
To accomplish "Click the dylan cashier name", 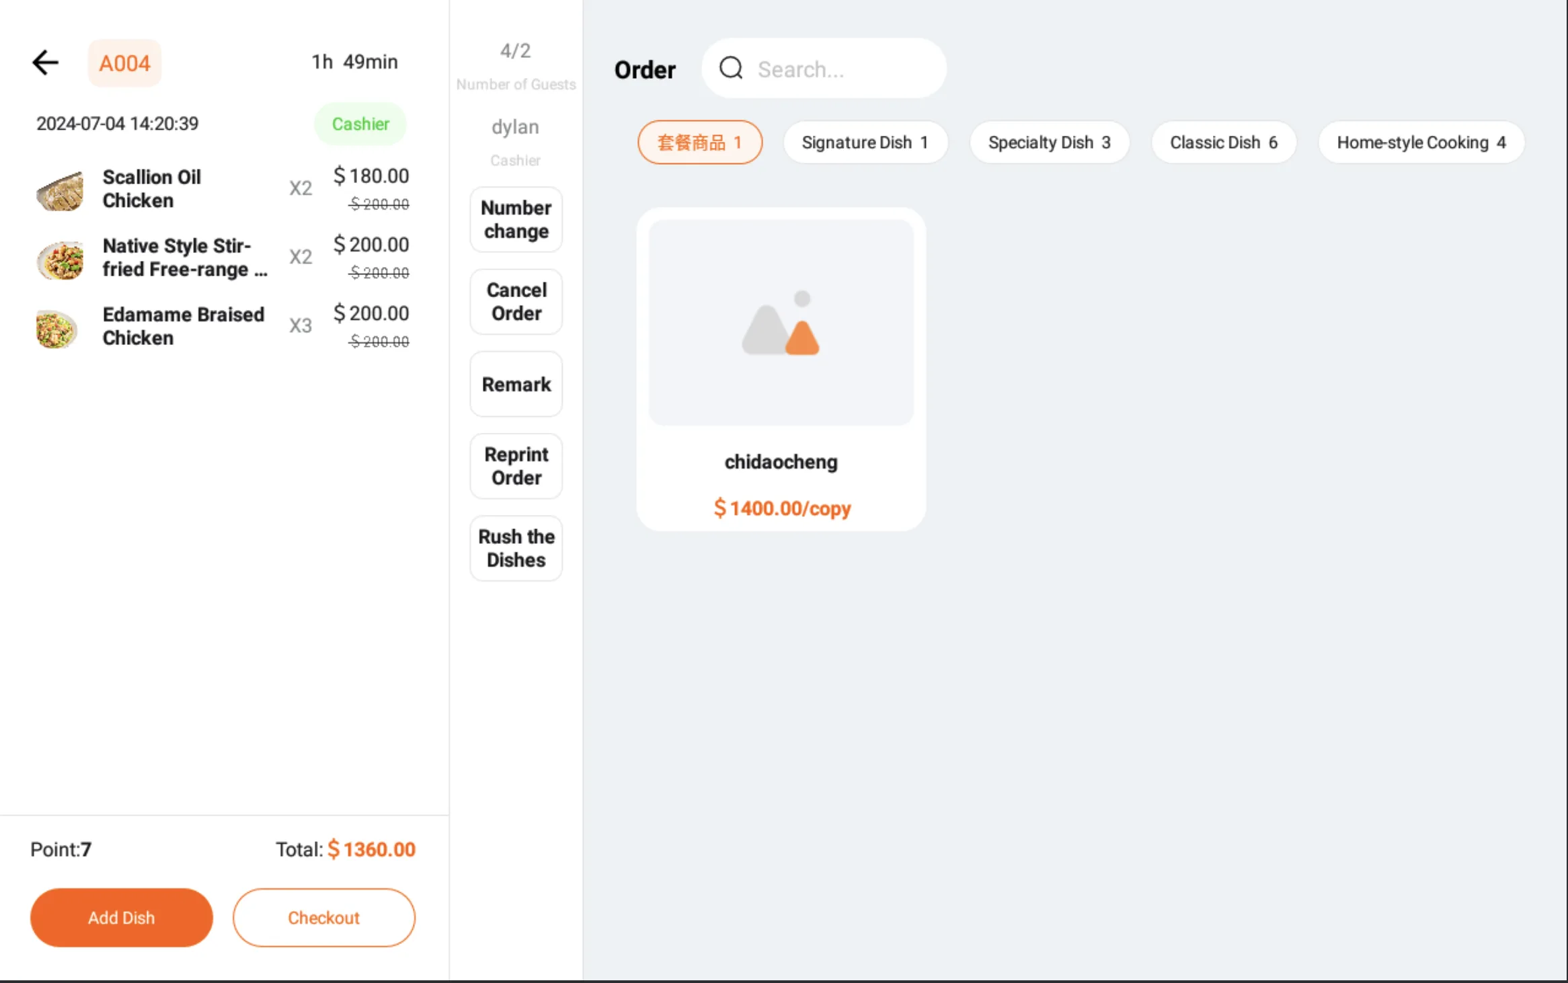I will pos(515,127).
